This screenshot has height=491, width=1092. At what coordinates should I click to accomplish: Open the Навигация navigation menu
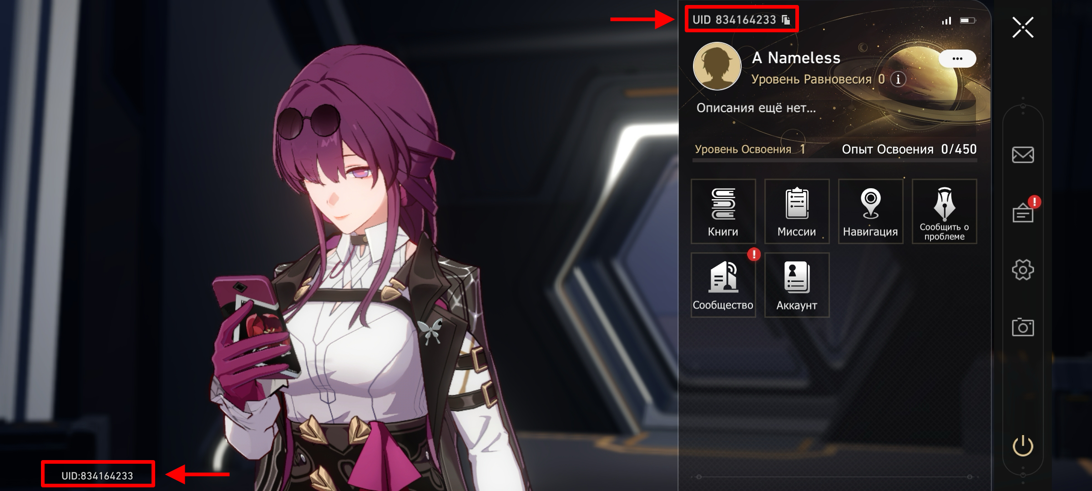(x=870, y=211)
